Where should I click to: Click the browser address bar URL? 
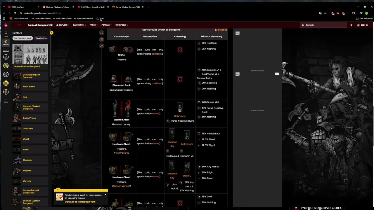pos(43,13)
